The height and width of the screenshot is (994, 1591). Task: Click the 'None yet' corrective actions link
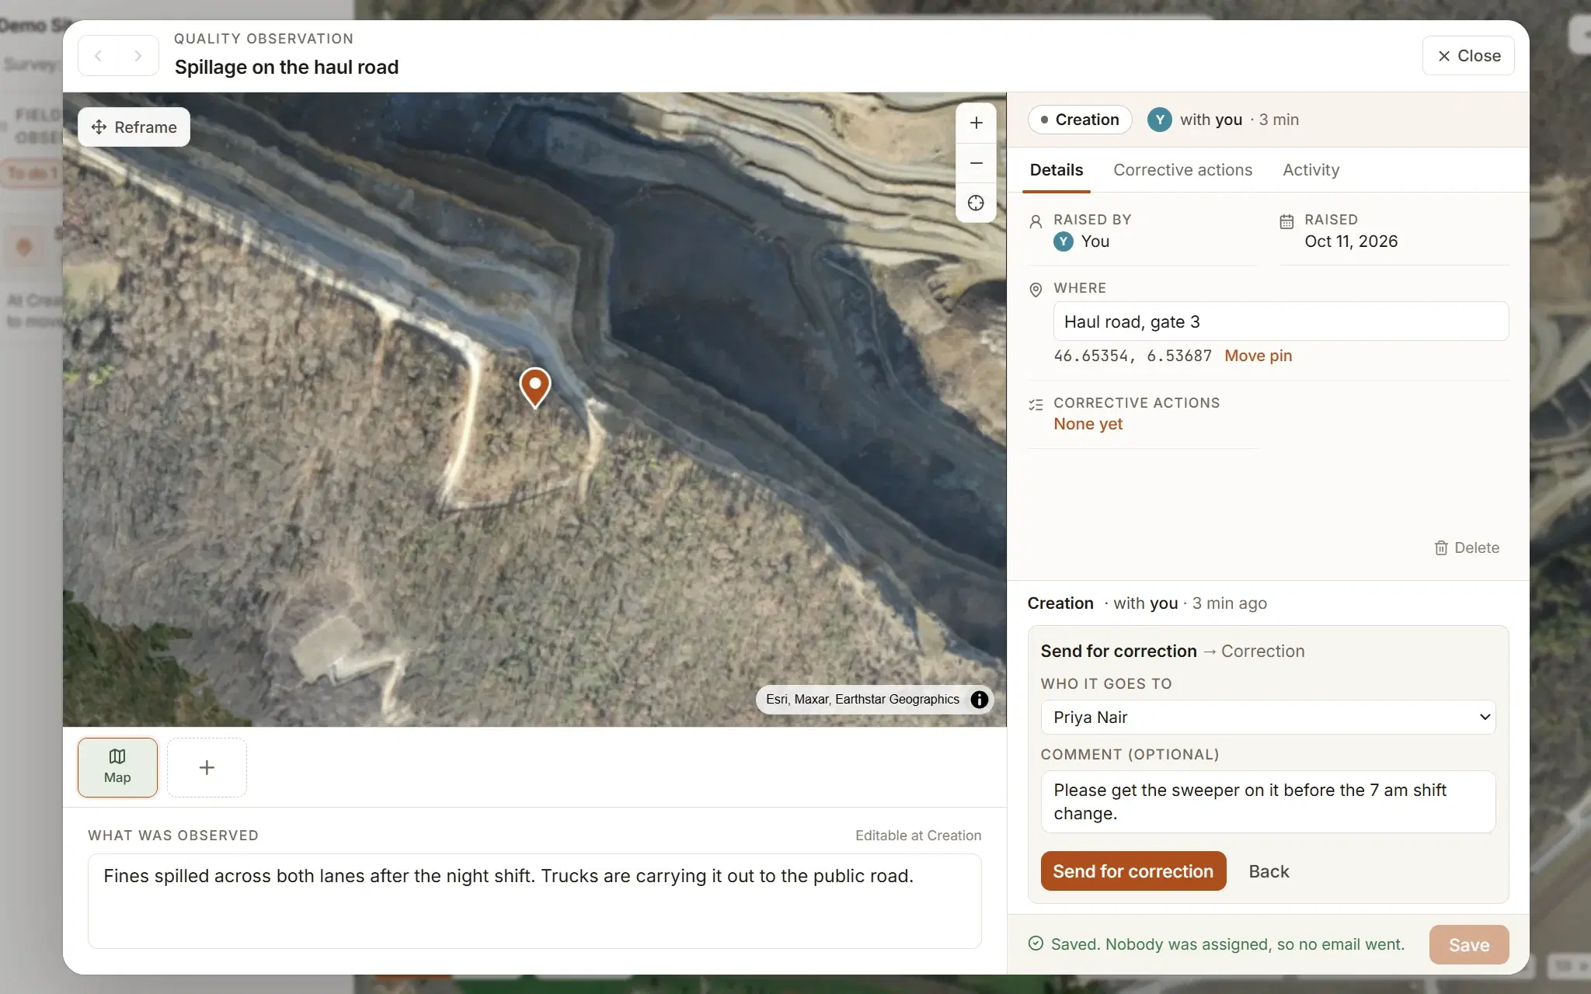pos(1088,424)
